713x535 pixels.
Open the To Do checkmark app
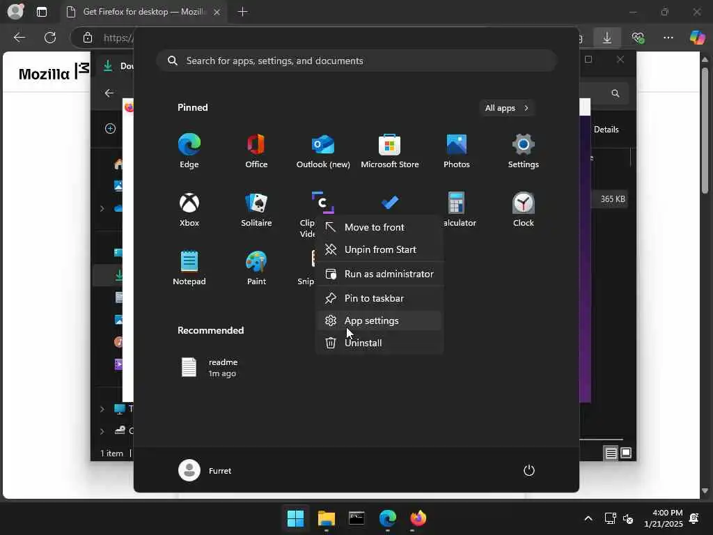tap(390, 203)
